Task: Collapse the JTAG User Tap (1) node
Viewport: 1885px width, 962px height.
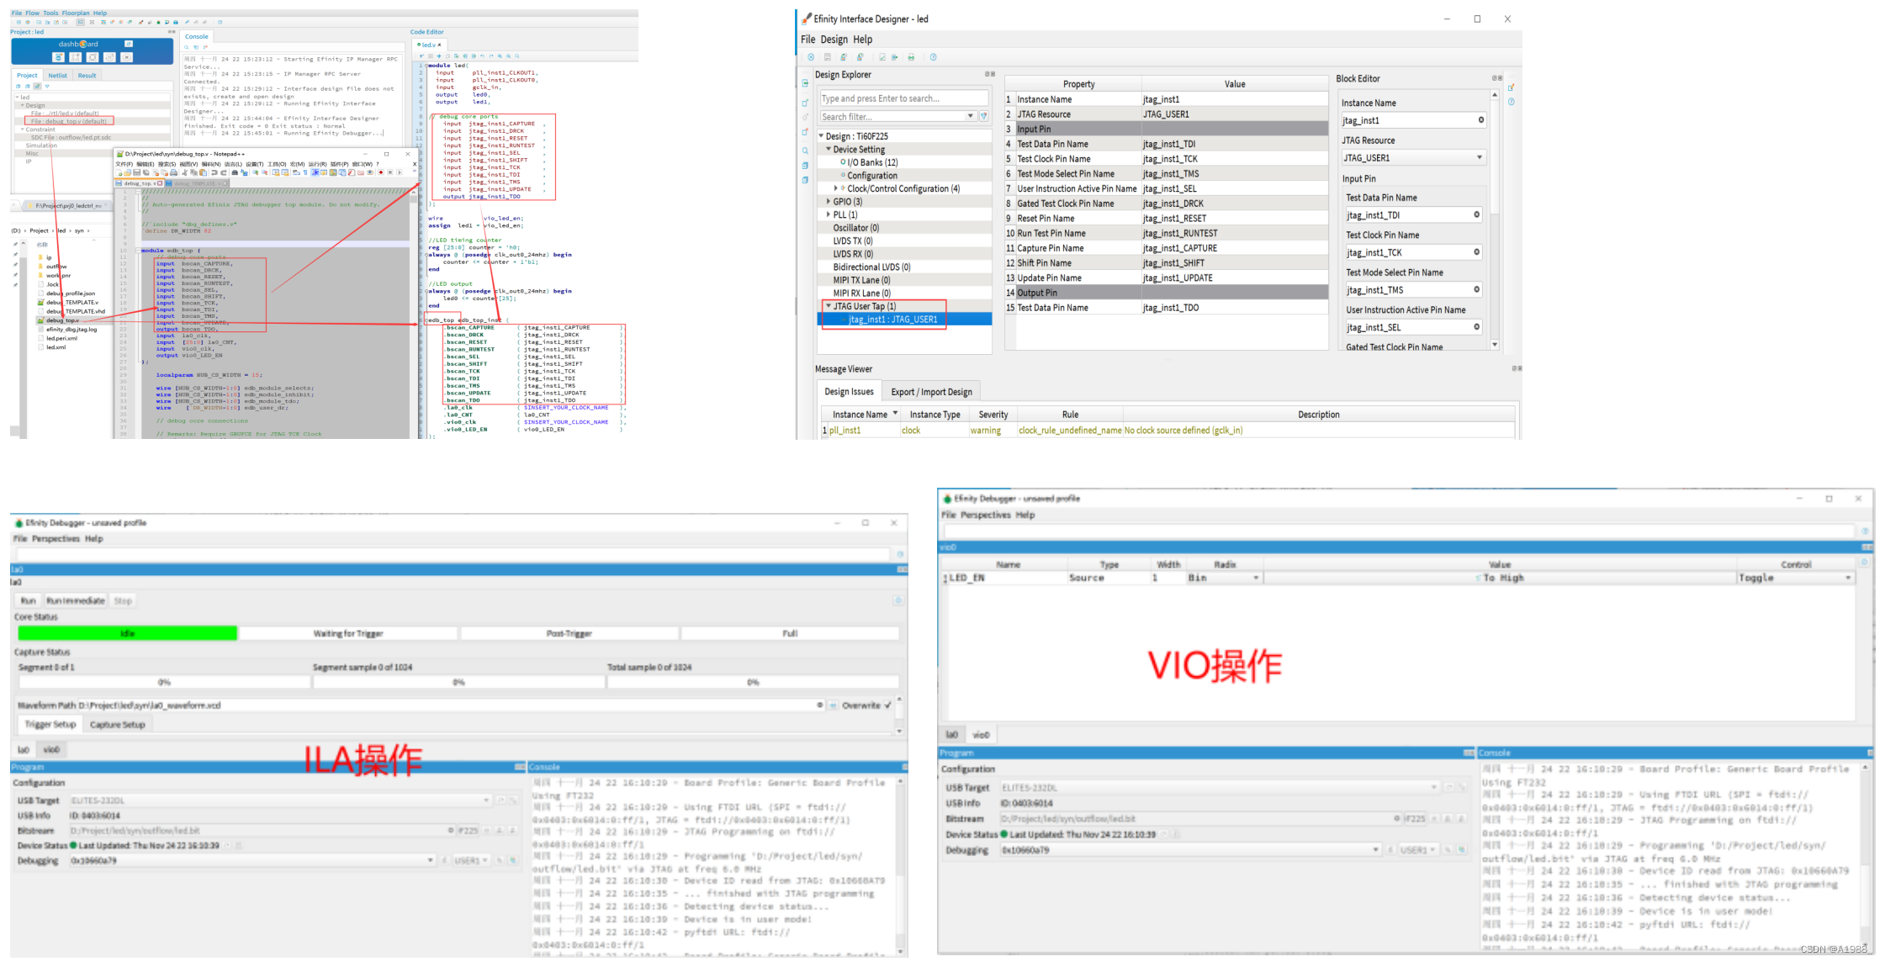Action: pos(829,306)
